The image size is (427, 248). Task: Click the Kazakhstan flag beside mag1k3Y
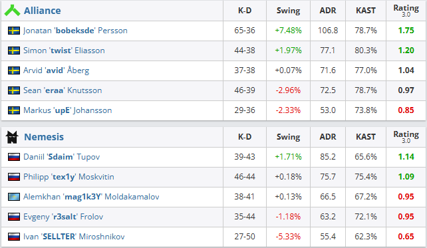[14, 197]
